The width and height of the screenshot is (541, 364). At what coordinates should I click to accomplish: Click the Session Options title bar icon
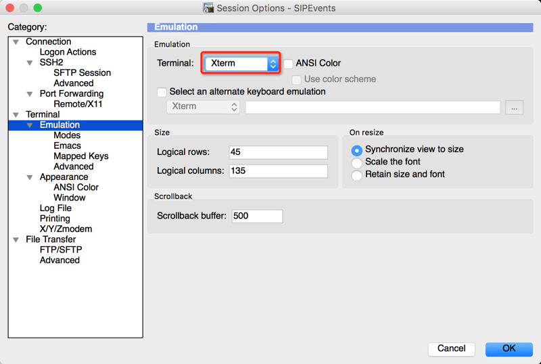click(209, 8)
